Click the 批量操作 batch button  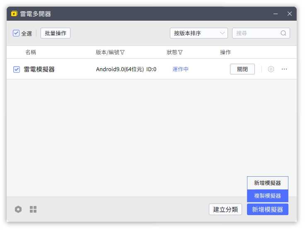pos(56,33)
